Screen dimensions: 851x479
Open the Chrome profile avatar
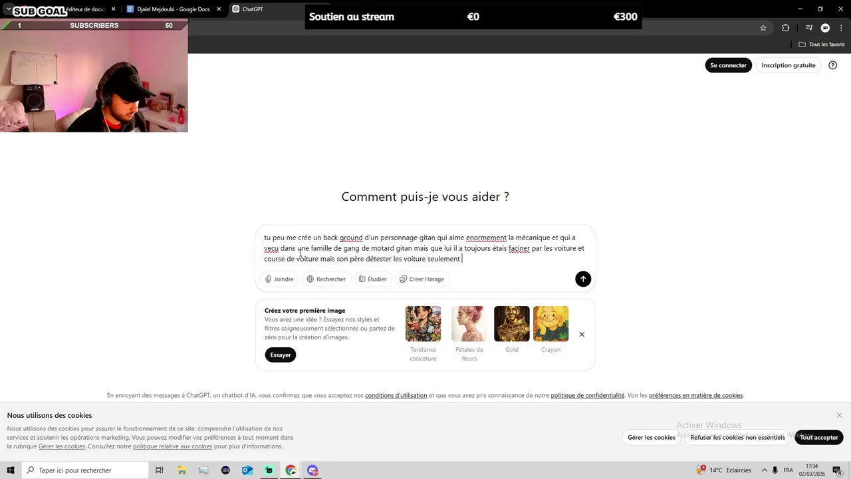825,28
